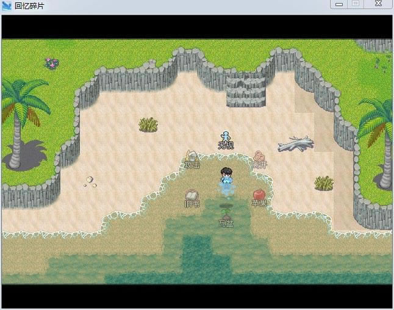394x310 pixels.
Task: Click the pink flowers on the grass
Action: 51,62
